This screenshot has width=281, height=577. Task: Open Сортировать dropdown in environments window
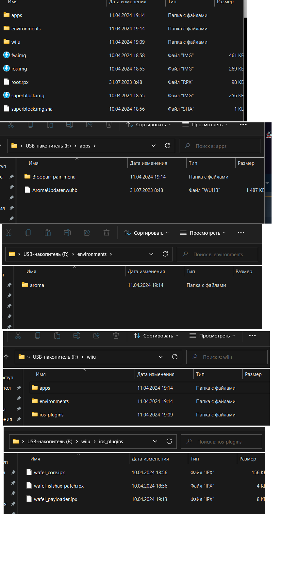pos(146,233)
